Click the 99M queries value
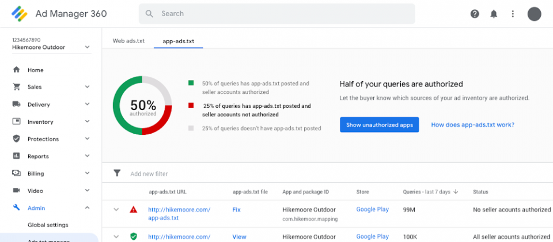553x242 pixels. 409,210
